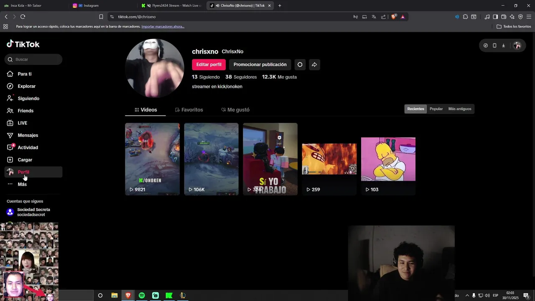
Task: Open Mensajes in sidebar
Action: (x=28, y=135)
